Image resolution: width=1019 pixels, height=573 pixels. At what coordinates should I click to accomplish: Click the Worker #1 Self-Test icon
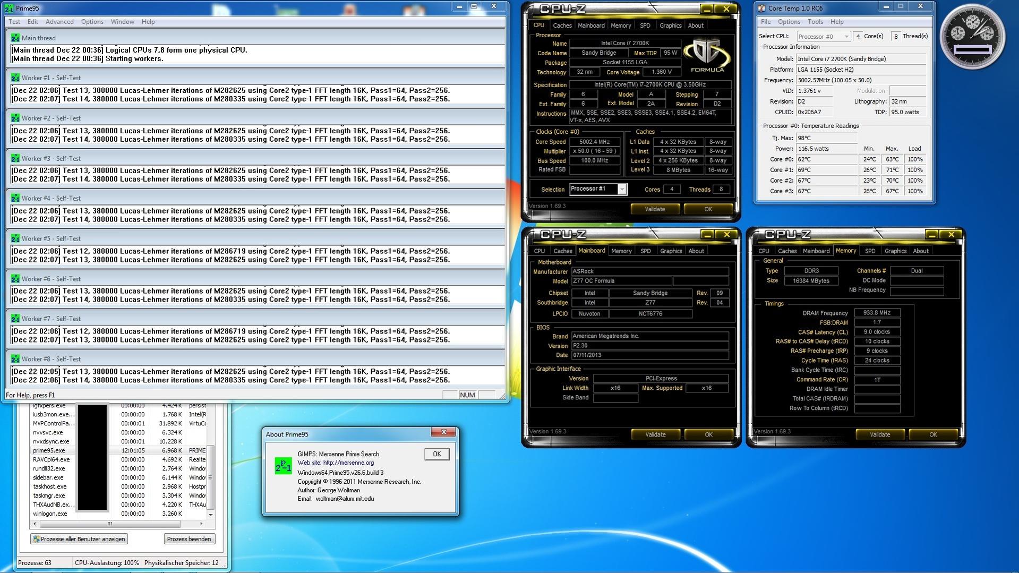(x=15, y=78)
